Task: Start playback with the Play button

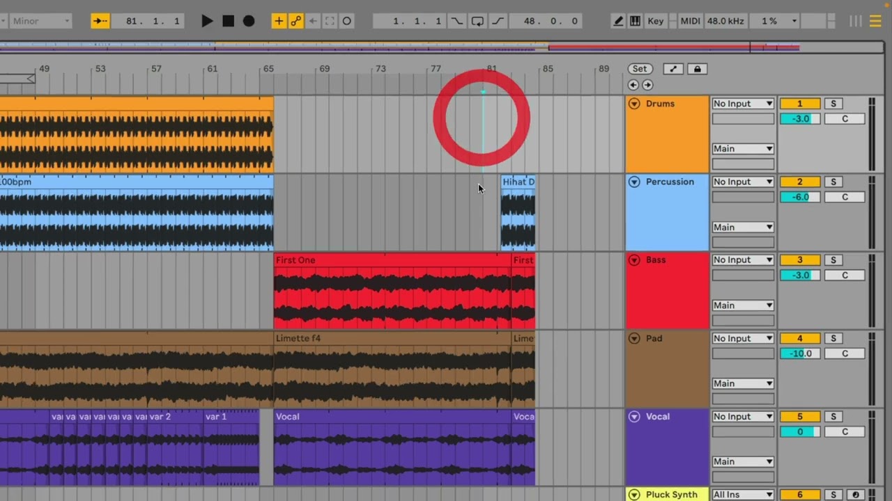Action: pos(207,21)
